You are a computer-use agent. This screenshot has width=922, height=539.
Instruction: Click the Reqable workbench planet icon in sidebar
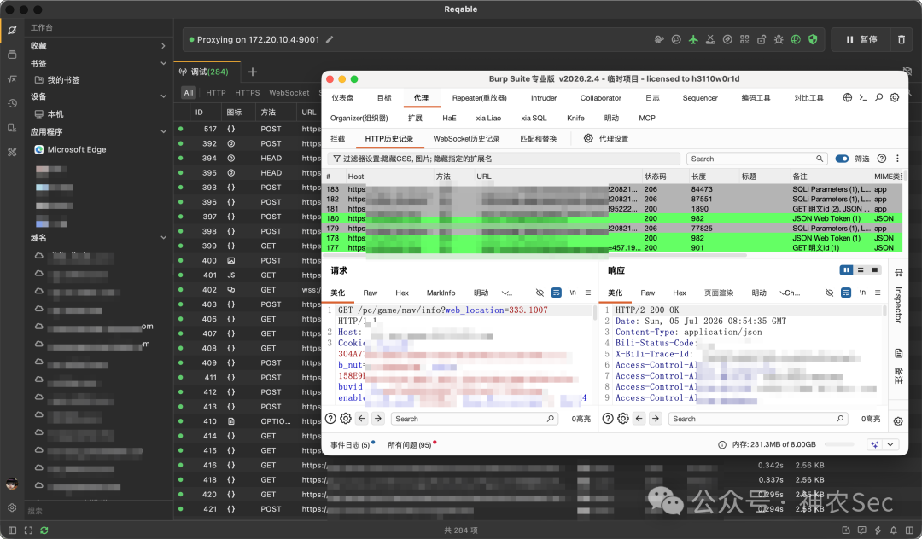pos(12,30)
